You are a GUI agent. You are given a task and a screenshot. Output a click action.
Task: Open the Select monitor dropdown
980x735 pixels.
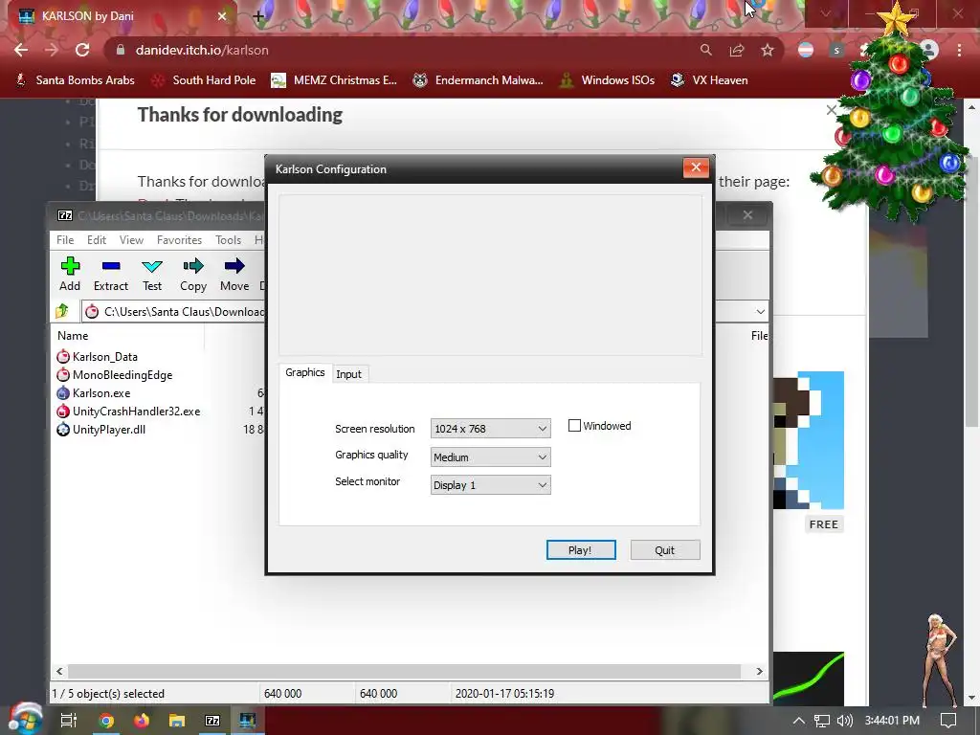coord(491,485)
